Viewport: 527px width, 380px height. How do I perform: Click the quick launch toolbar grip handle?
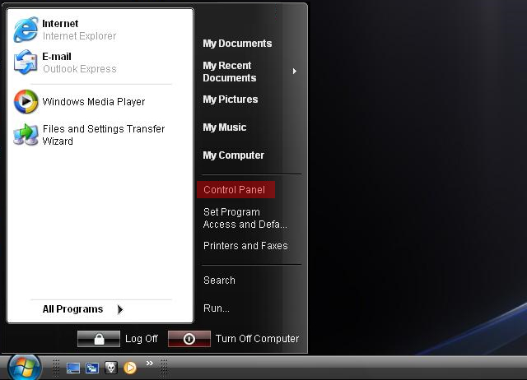pos(56,368)
